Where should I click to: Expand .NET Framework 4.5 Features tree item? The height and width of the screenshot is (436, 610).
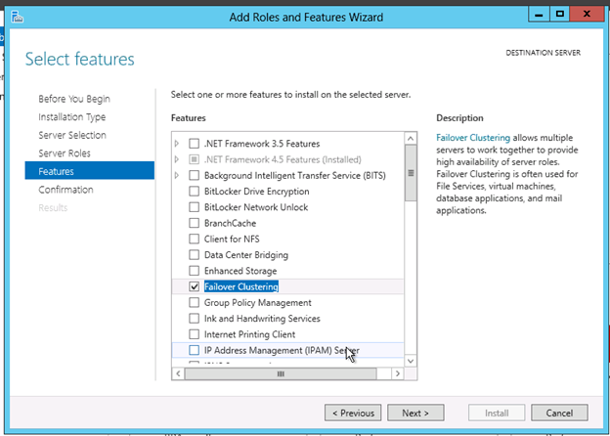(x=177, y=159)
